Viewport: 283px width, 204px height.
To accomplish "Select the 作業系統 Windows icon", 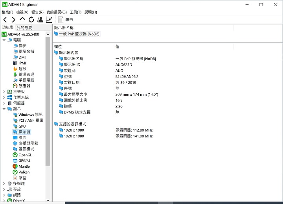I will (x=9, y=98).
